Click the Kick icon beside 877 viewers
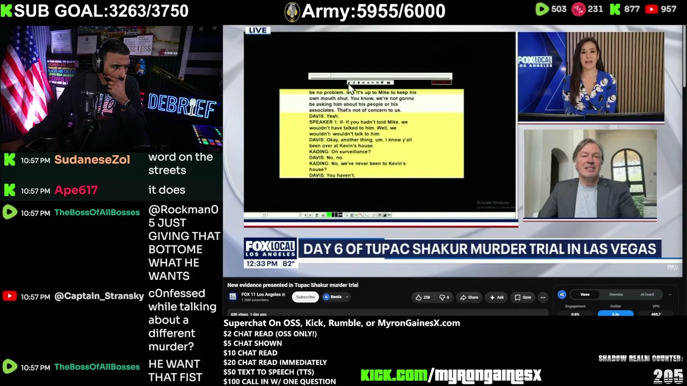The height and width of the screenshot is (386, 687). click(x=615, y=9)
